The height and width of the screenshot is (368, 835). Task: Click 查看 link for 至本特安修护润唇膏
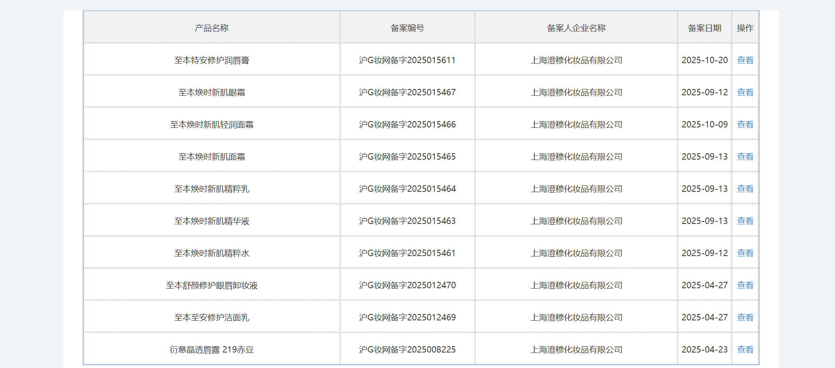pyautogui.click(x=745, y=60)
